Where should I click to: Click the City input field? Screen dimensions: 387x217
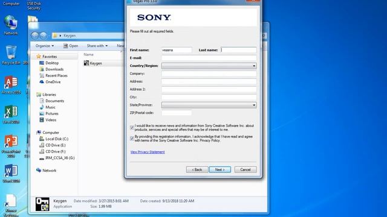click(209, 97)
